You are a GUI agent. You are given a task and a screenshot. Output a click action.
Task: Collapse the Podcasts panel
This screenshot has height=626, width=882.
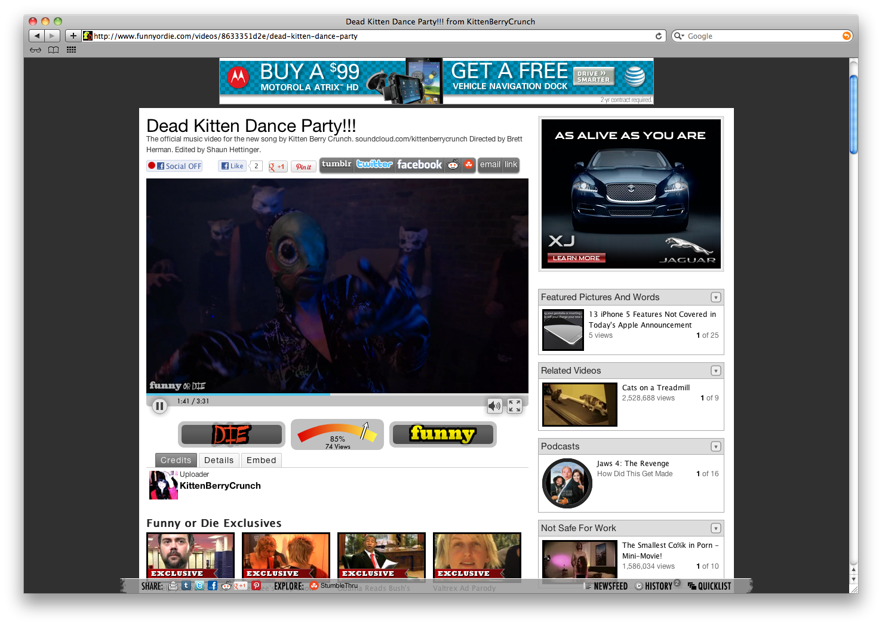tap(715, 446)
